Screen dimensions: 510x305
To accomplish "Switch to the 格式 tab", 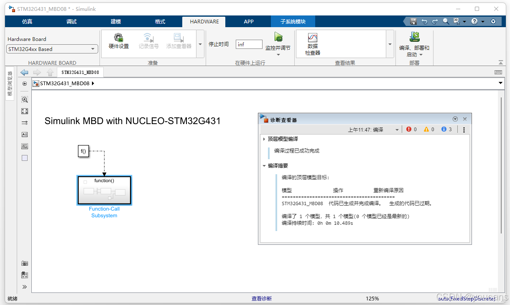I will [160, 22].
